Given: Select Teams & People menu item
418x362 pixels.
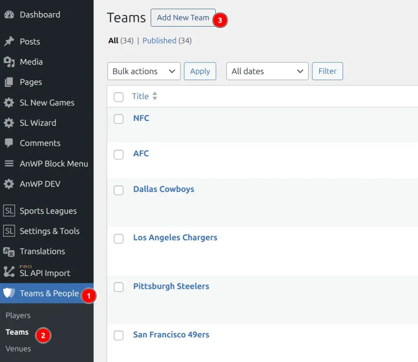Looking at the screenshot, I should pyautogui.click(x=49, y=293).
